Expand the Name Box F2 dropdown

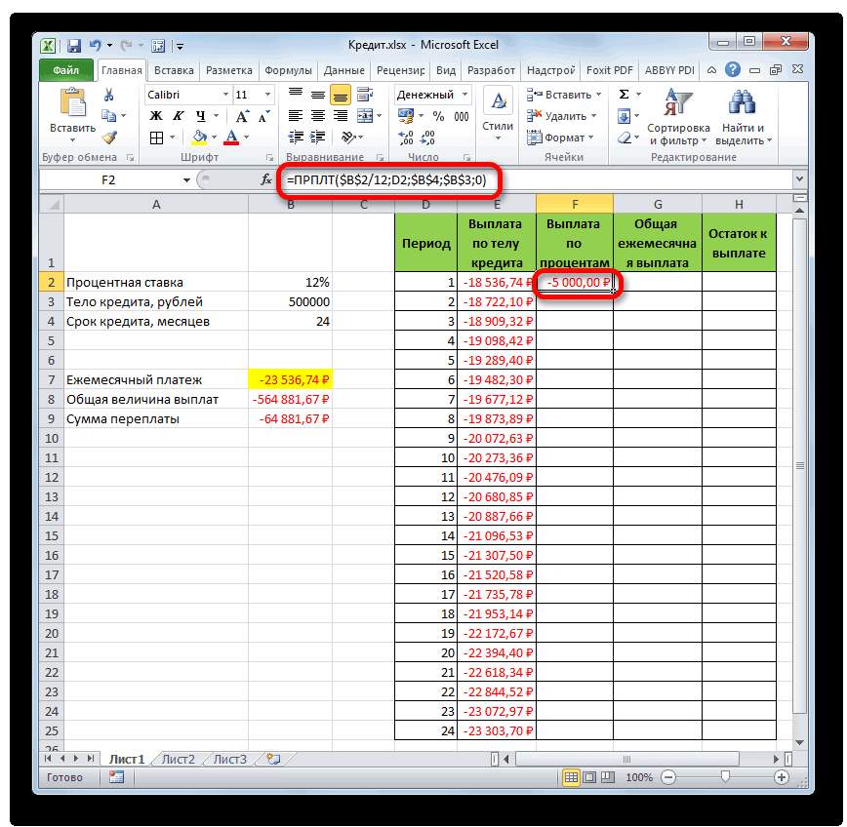click(x=186, y=179)
